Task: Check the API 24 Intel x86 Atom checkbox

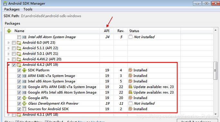Action: pyautogui.click(x=19, y=37)
